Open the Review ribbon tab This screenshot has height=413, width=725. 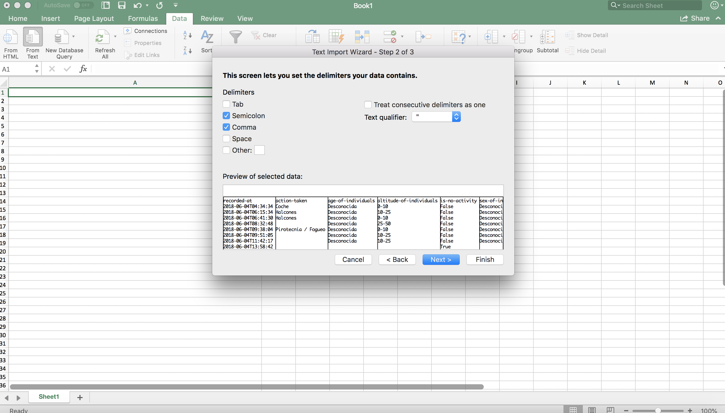pyautogui.click(x=212, y=19)
